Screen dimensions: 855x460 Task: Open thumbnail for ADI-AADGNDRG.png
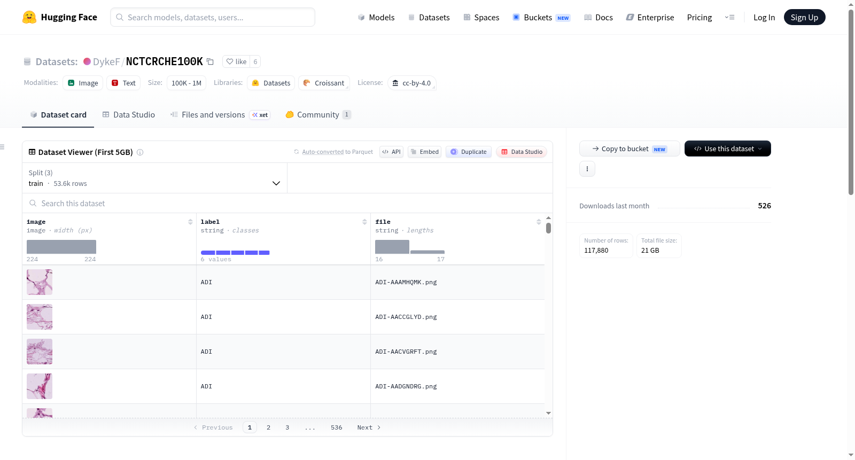coord(40,386)
